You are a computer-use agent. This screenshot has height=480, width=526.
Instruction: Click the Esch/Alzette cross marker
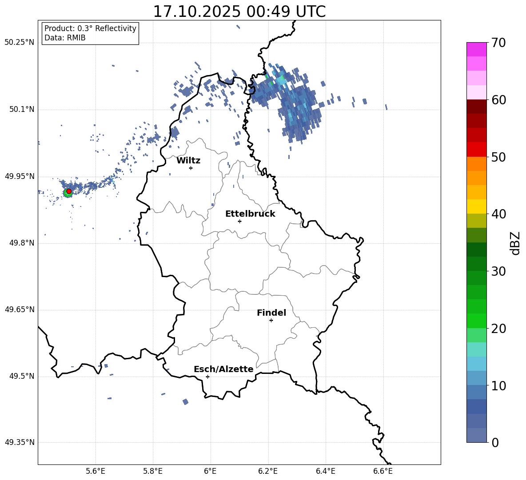pyautogui.click(x=207, y=377)
